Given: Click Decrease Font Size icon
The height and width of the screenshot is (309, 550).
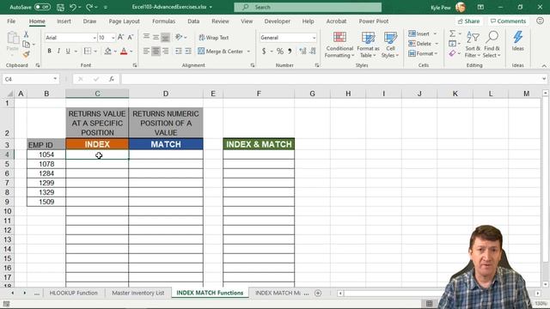Looking at the screenshot, I should [x=131, y=37].
